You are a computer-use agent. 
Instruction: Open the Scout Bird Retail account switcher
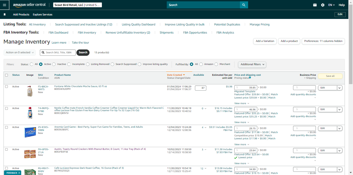[77, 5]
